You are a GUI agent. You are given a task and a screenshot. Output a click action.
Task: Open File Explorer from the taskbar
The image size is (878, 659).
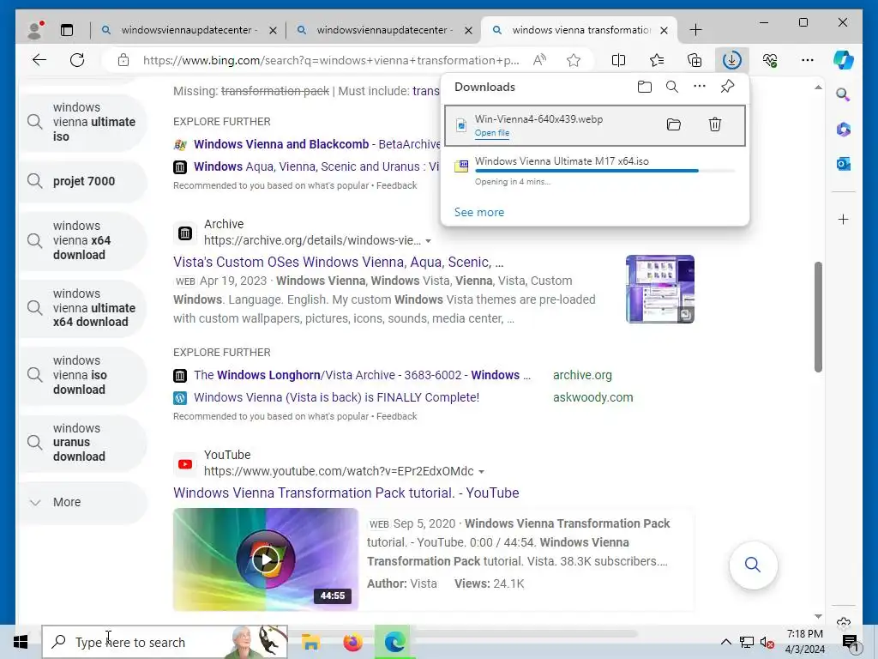(x=310, y=642)
